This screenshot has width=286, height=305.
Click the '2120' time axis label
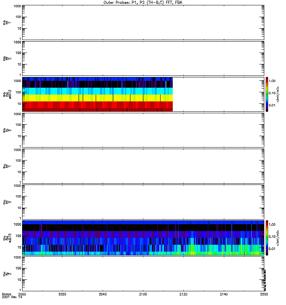tap(183, 294)
